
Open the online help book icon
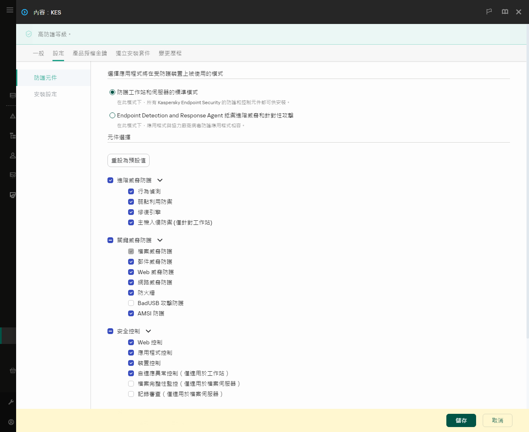(x=505, y=12)
